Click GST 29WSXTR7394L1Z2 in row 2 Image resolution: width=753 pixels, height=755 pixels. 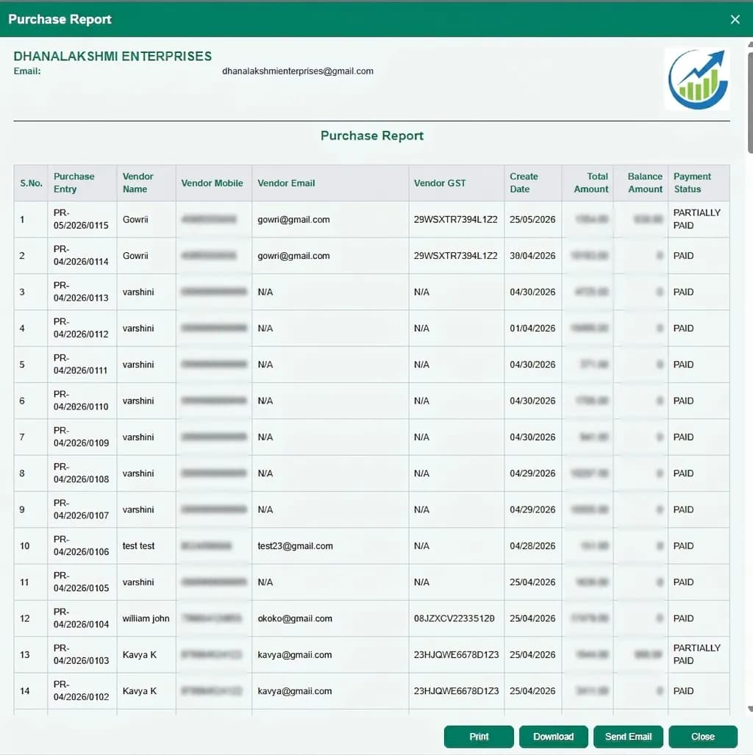pos(455,256)
